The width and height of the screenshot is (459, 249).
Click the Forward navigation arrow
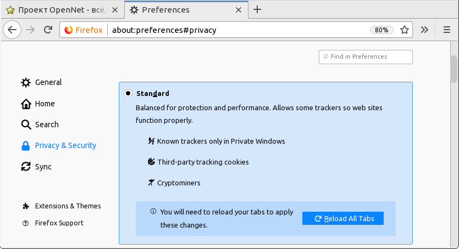(30, 30)
